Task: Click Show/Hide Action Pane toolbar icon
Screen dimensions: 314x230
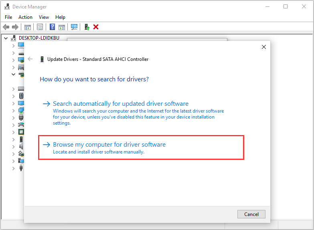Action: pyautogui.click(x=62, y=27)
